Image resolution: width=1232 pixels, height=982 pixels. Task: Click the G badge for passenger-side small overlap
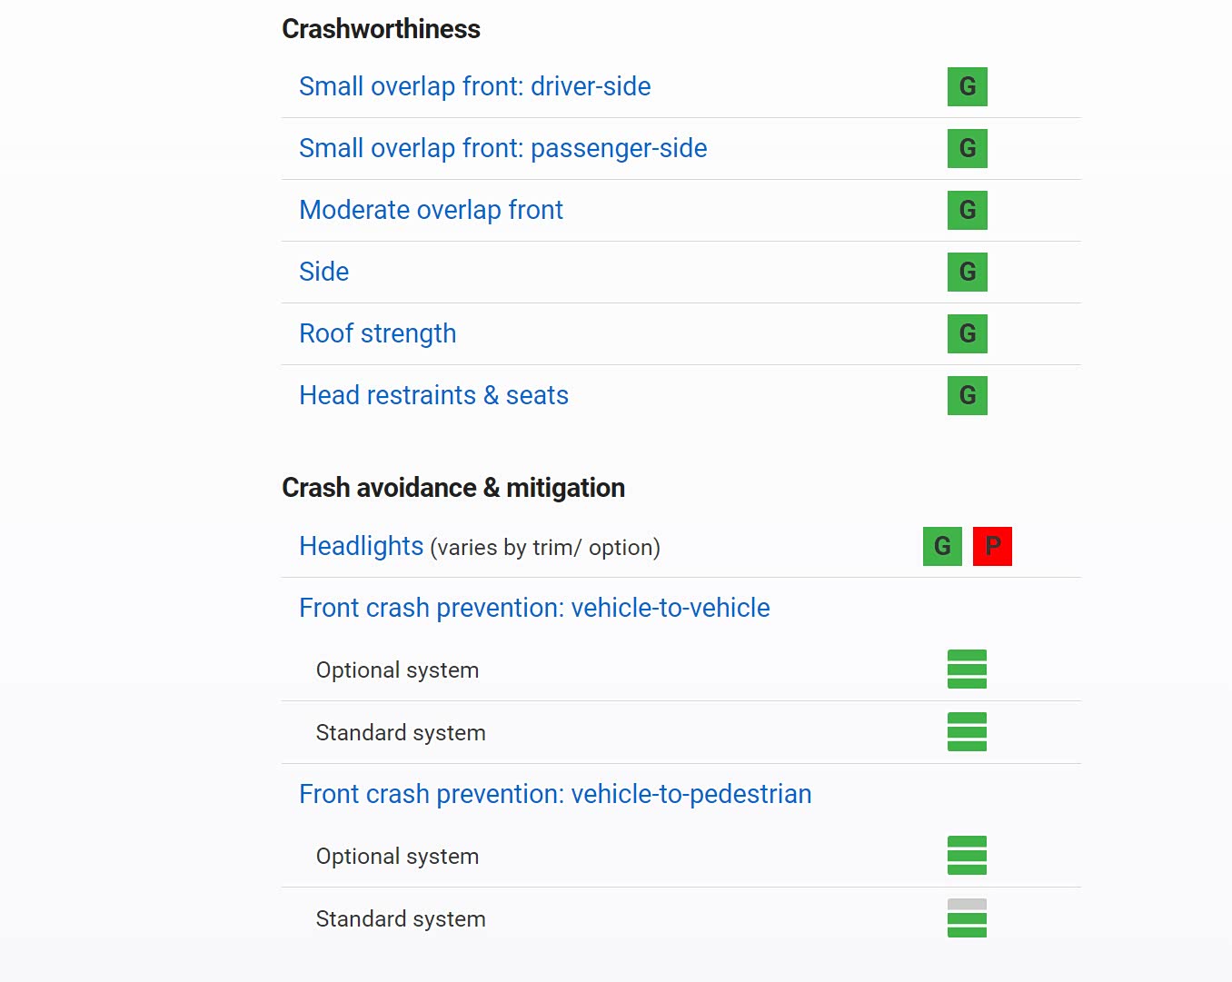[x=967, y=149]
